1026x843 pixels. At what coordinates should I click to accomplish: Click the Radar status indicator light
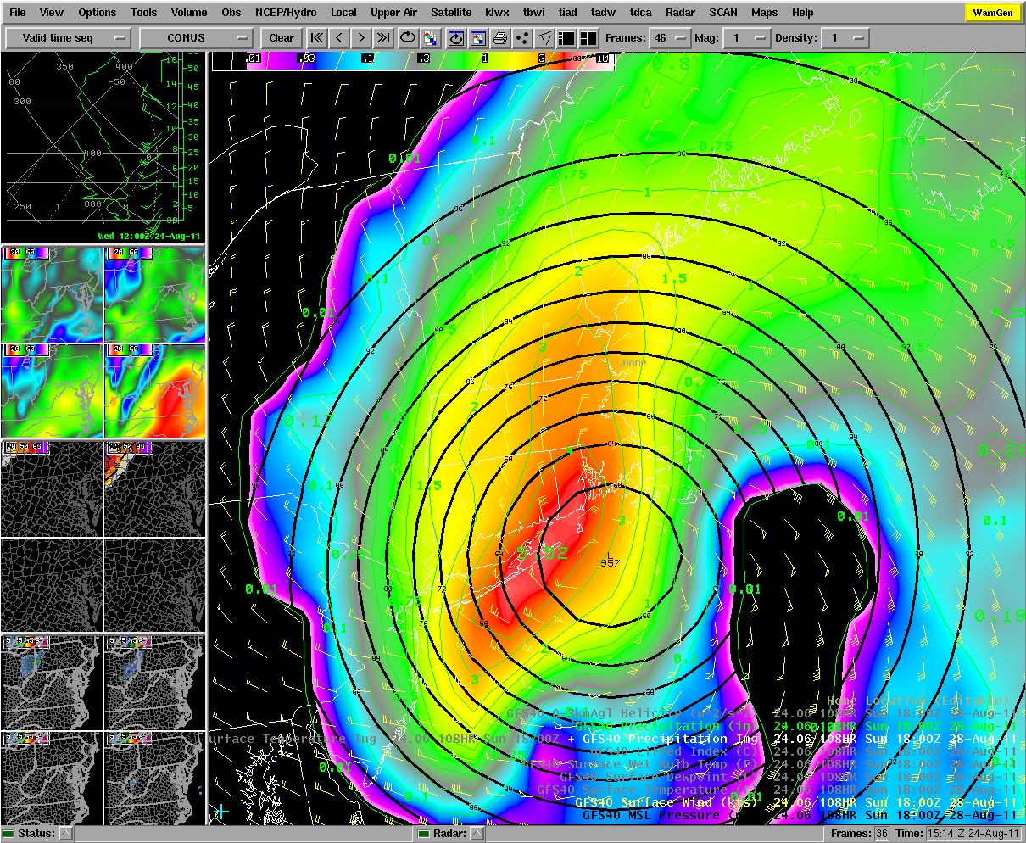pos(425,834)
